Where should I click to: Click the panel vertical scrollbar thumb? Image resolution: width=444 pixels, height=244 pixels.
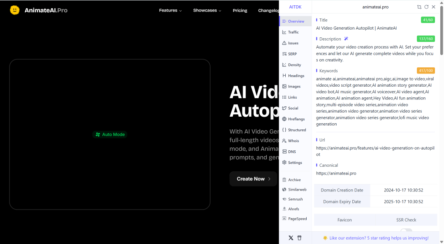point(442,30)
